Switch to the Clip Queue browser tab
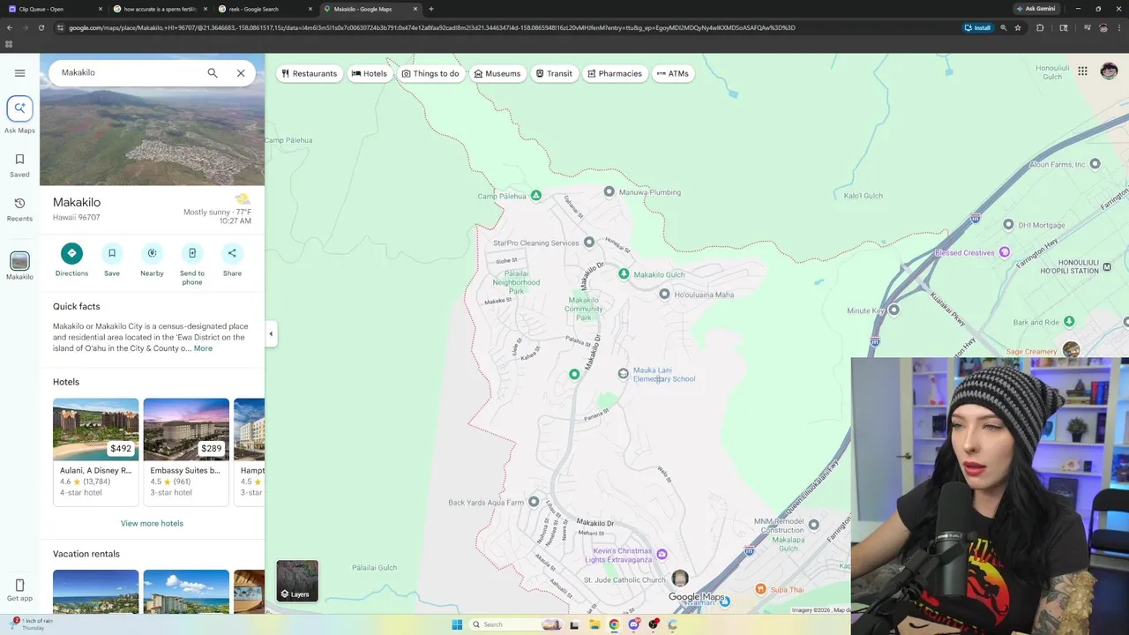This screenshot has height=635, width=1129. click(55, 9)
